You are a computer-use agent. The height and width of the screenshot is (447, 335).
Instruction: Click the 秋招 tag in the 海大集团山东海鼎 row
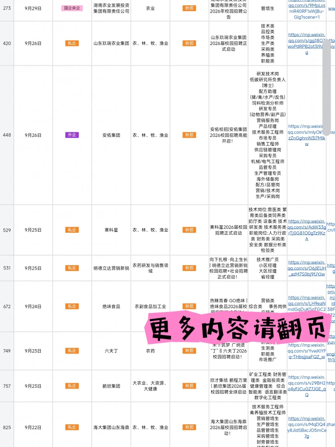[x=189, y=427]
